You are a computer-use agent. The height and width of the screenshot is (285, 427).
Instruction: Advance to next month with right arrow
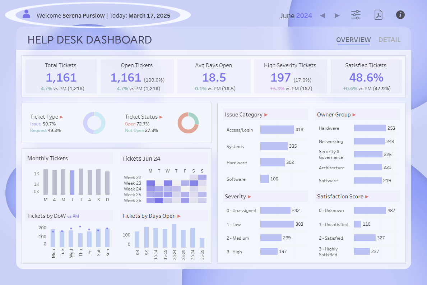tap(337, 15)
